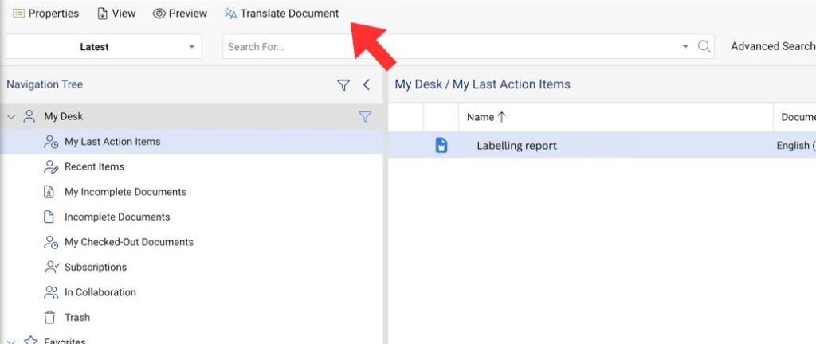
Task: Open Advanced Search
Action: click(771, 46)
